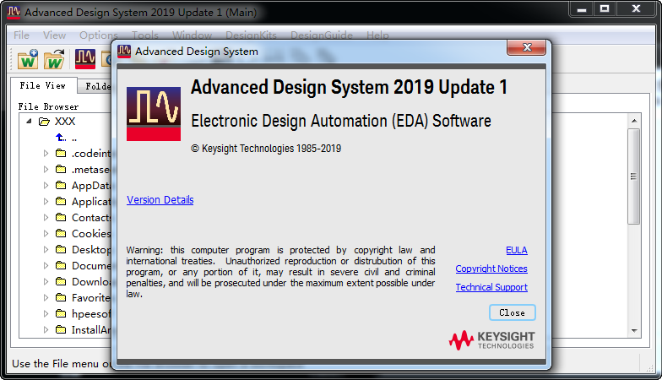662x380 pixels.
Task: Open the Help menu
Action: (x=377, y=35)
